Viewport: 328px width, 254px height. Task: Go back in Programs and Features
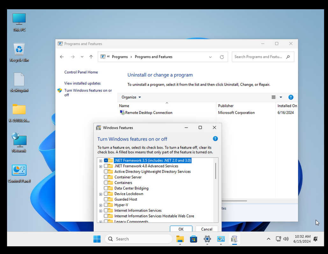point(62,57)
